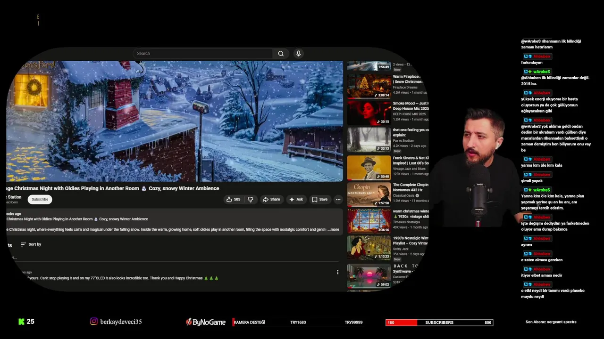Click the 'Vintage Jazz and Blues' channel name
The height and width of the screenshot is (339, 604).
[x=409, y=169]
